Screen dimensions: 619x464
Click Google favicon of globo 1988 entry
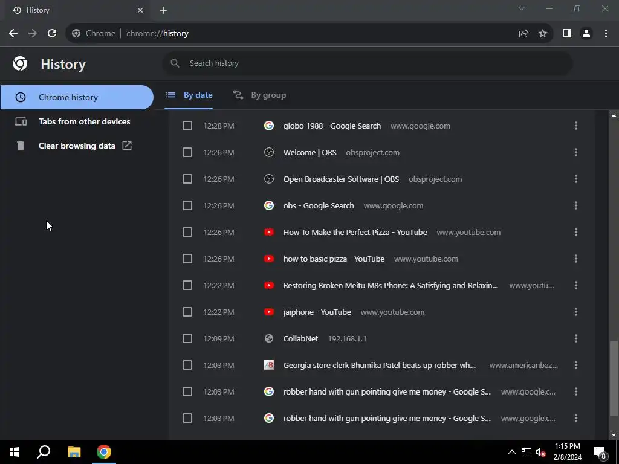coord(269,126)
